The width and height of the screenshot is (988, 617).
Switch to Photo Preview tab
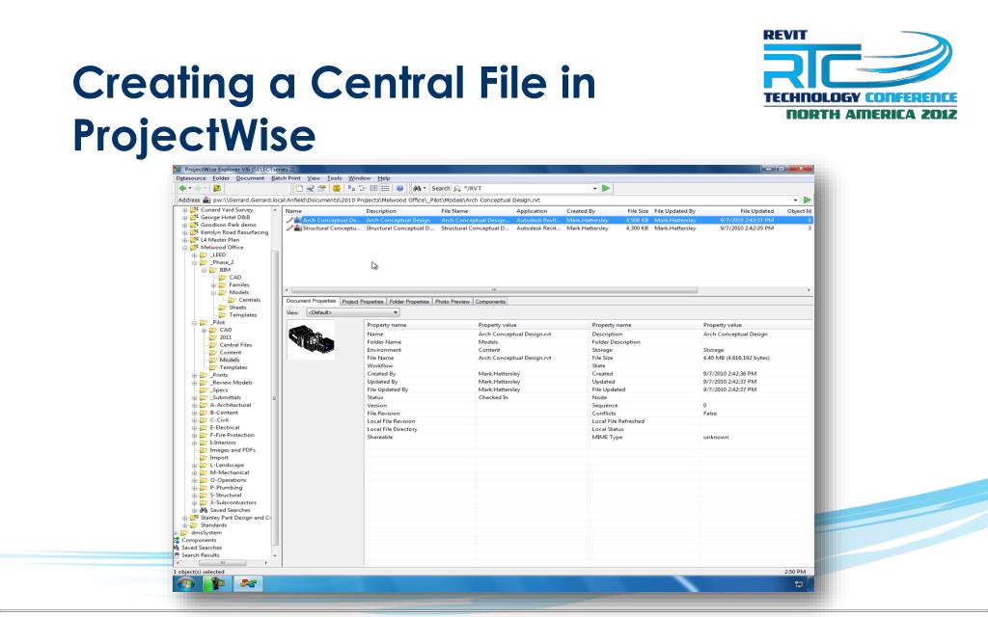[x=453, y=302]
